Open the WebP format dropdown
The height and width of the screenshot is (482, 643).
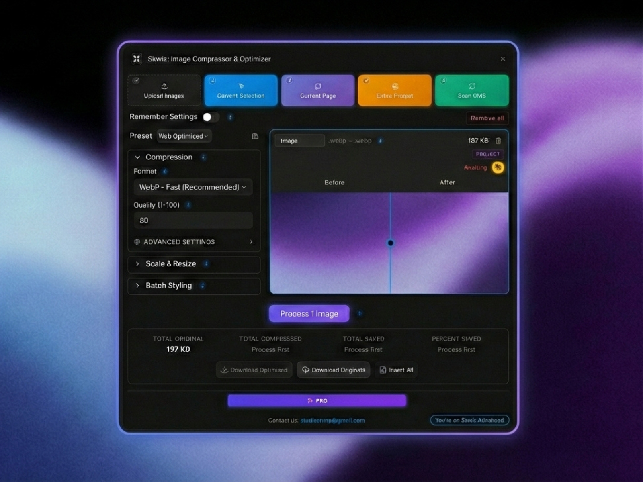(193, 187)
